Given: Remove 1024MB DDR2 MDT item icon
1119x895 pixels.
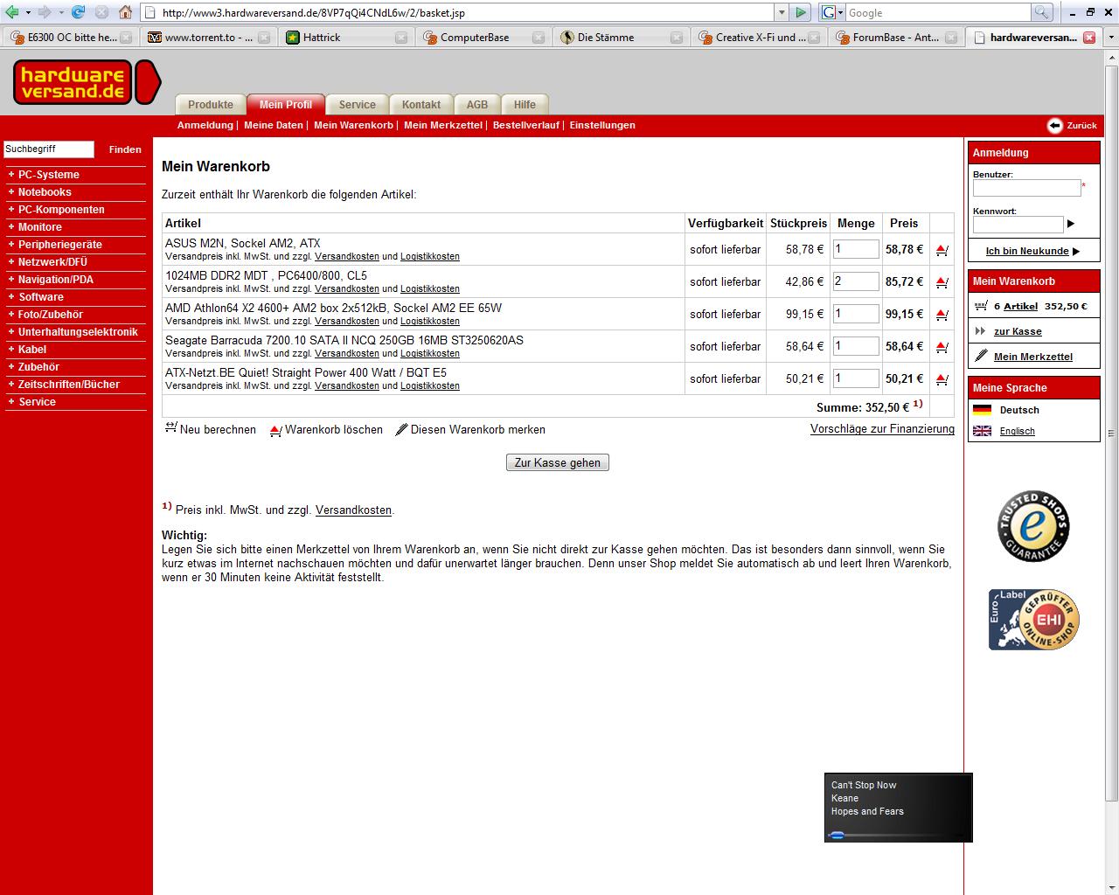Looking at the screenshot, I should click(x=942, y=282).
